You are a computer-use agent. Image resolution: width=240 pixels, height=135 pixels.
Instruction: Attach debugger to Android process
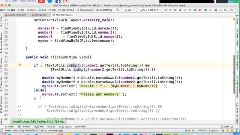(195, 10)
